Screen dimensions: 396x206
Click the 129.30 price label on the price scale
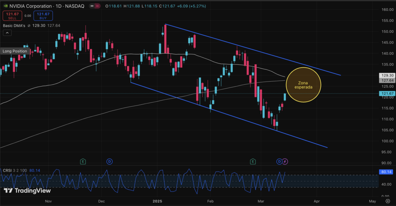(x=387, y=75)
